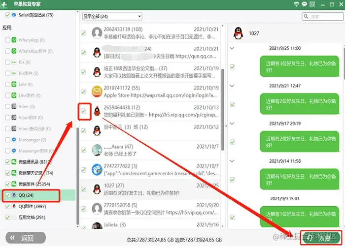The image size is (345, 248).
Task: Uncheck the 微信附件 (25354) checkbox
Action: coord(7,184)
